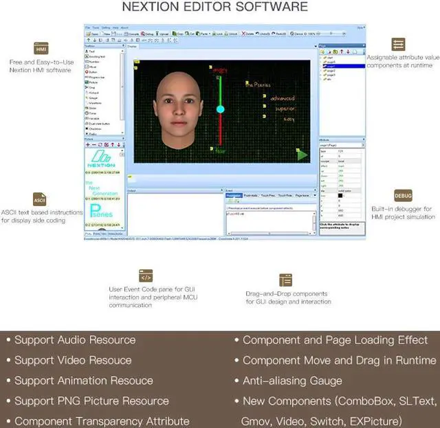
Task: Select the Button component in Toolbox
Action: 93,71
